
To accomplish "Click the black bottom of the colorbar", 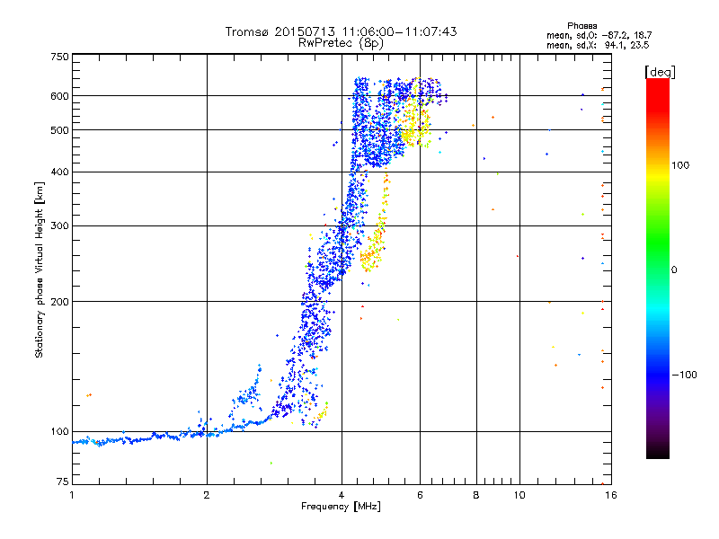I will pyautogui.click(x=658, y=449).
